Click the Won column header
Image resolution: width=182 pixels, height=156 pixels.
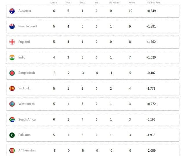(x=68, y=3)
